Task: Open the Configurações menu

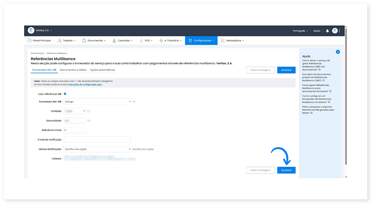Action: [201, 41]
